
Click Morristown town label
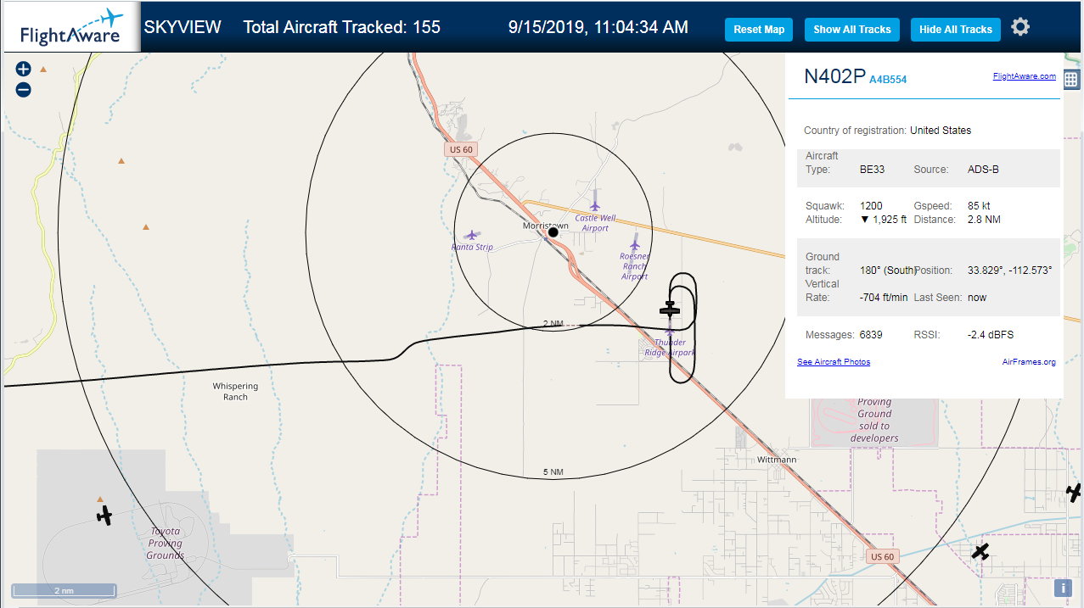click(545, 226)
